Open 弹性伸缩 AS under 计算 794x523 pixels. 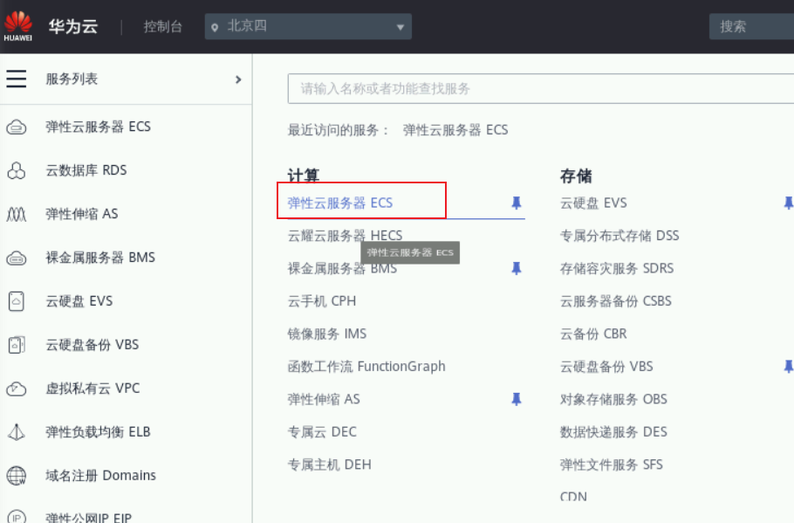(324, 399)
